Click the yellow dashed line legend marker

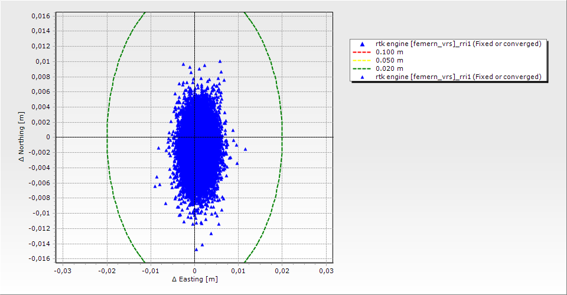[x=362, y=60]
